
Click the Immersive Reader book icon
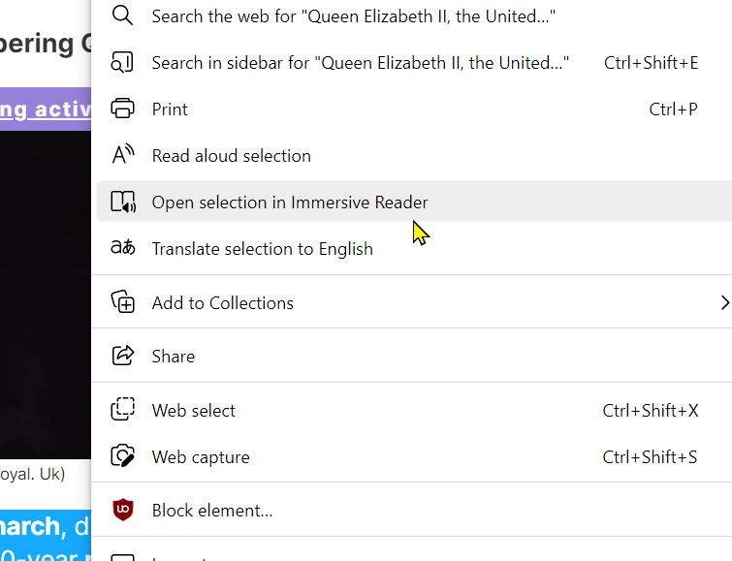(x=123, y=202)
